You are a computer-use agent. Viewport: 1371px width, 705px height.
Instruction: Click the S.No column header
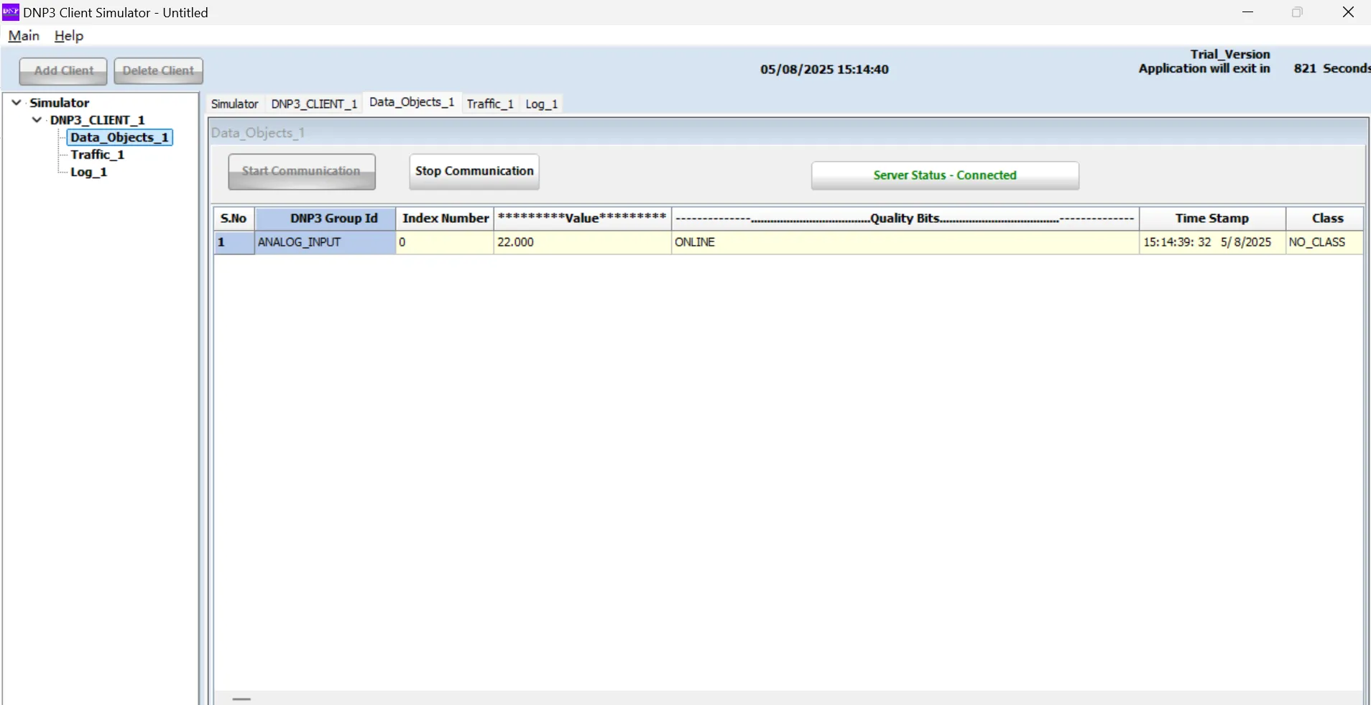(234, 218)
